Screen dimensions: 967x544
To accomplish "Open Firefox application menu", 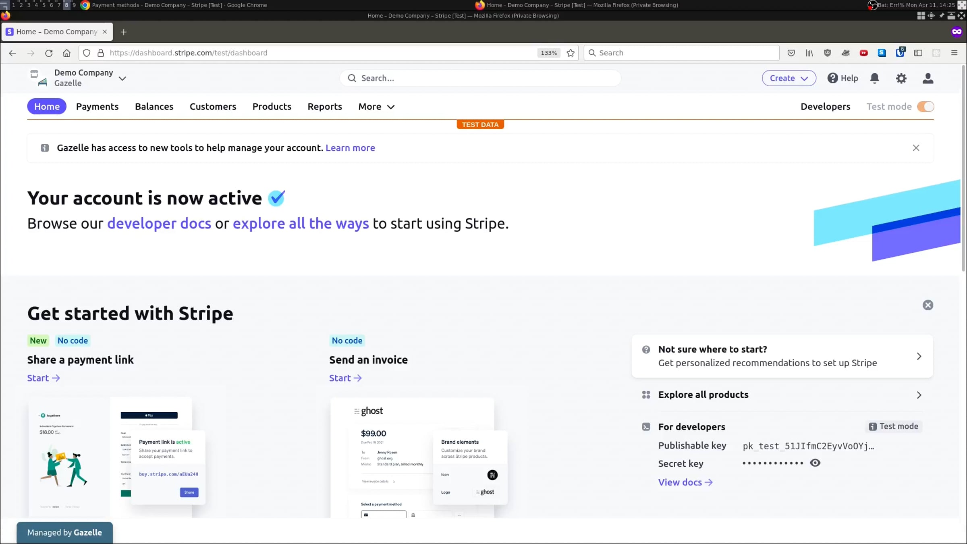I will coord(954,53).
